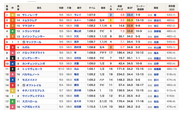Open horse page for ナムラクレア
This screenshot has height=113, width=184.
coord(30,20)
